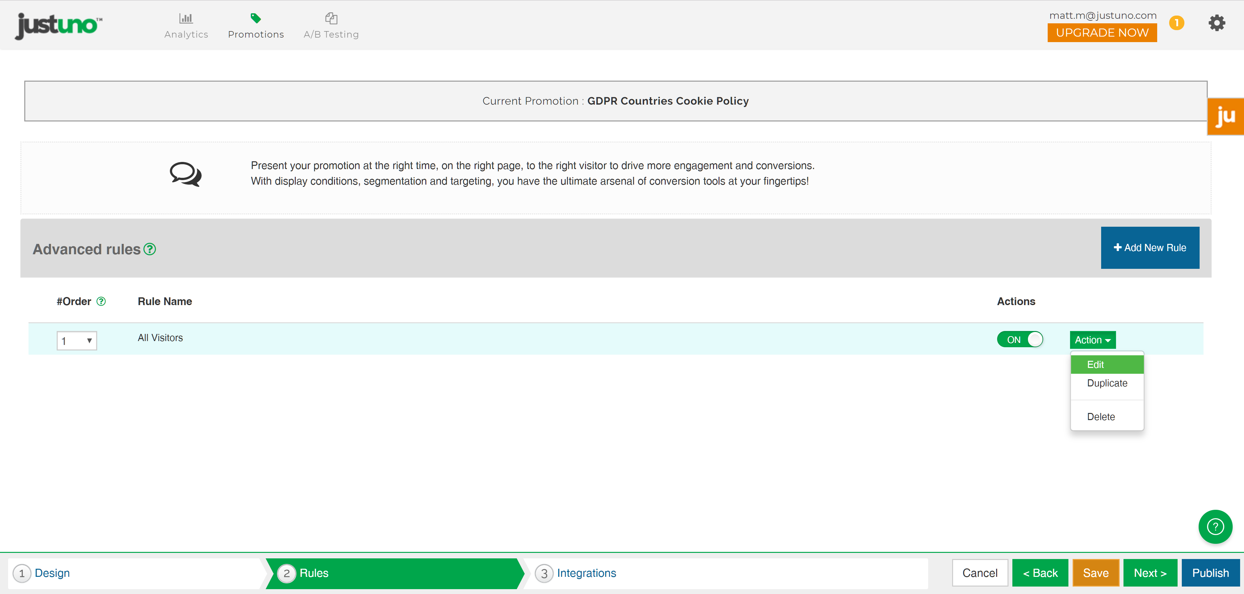Toggle the All Visitors rule ON switch

[x=1020, y=339]
